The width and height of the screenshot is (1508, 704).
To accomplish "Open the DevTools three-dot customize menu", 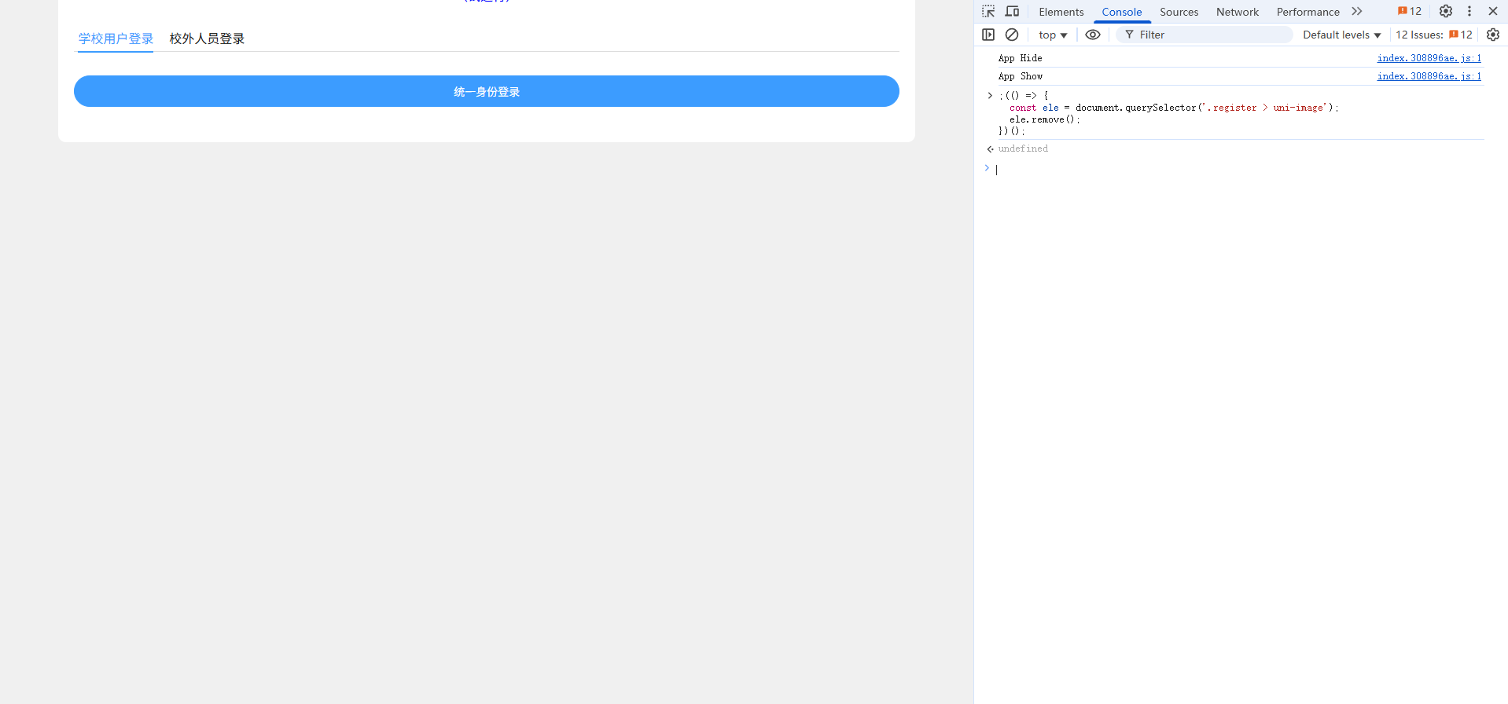I will [x=1469, y=12].
